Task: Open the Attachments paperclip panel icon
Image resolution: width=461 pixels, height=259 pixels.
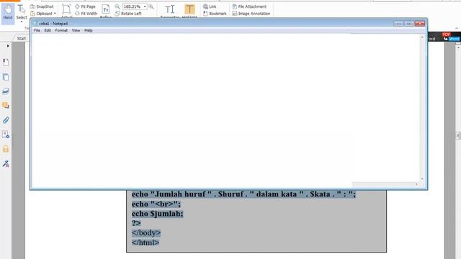Action: [x=6, y=120]
